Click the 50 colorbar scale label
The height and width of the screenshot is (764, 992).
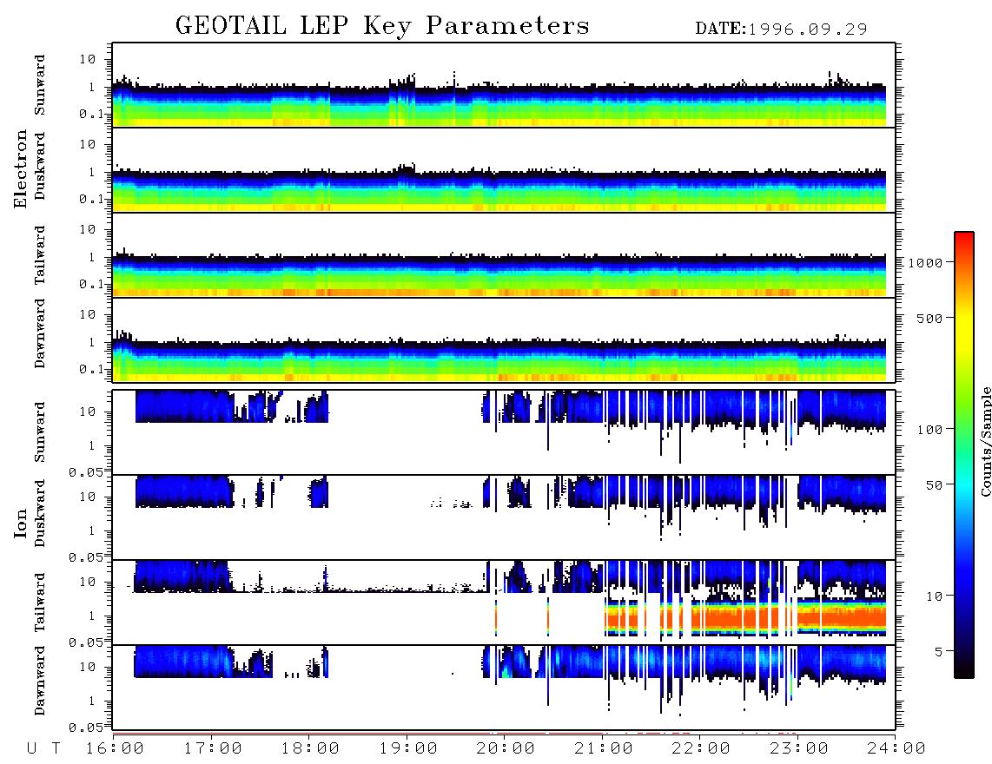[935, 485]
